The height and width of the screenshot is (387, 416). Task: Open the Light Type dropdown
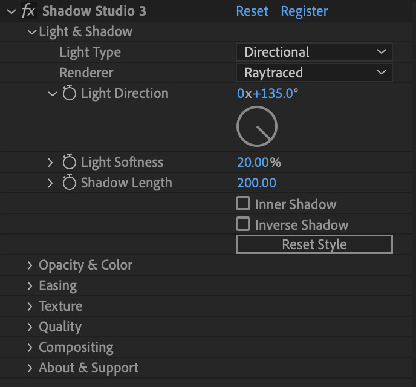[314, 53]
